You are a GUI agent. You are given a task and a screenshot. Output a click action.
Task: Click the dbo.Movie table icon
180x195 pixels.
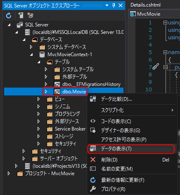point(57,92)
